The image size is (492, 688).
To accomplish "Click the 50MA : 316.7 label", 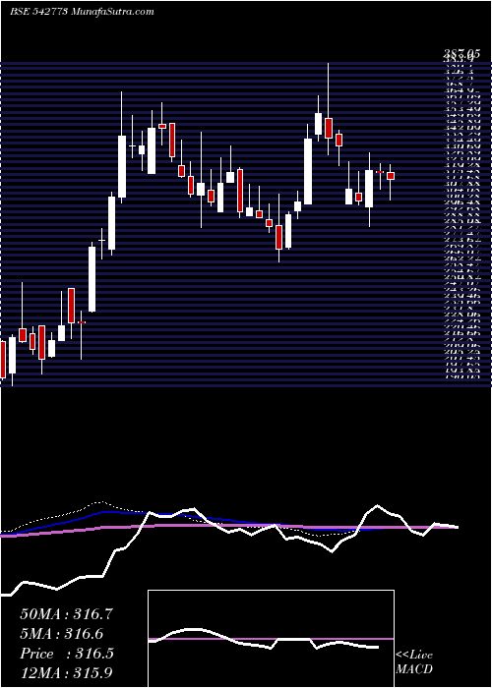I will coord(67,614).
